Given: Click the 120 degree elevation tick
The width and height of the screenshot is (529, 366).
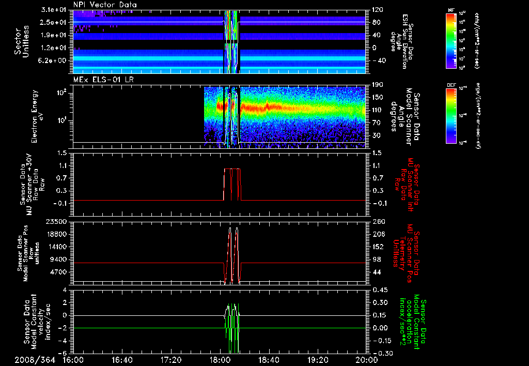Looking at the screenshot, I should 378,10.
